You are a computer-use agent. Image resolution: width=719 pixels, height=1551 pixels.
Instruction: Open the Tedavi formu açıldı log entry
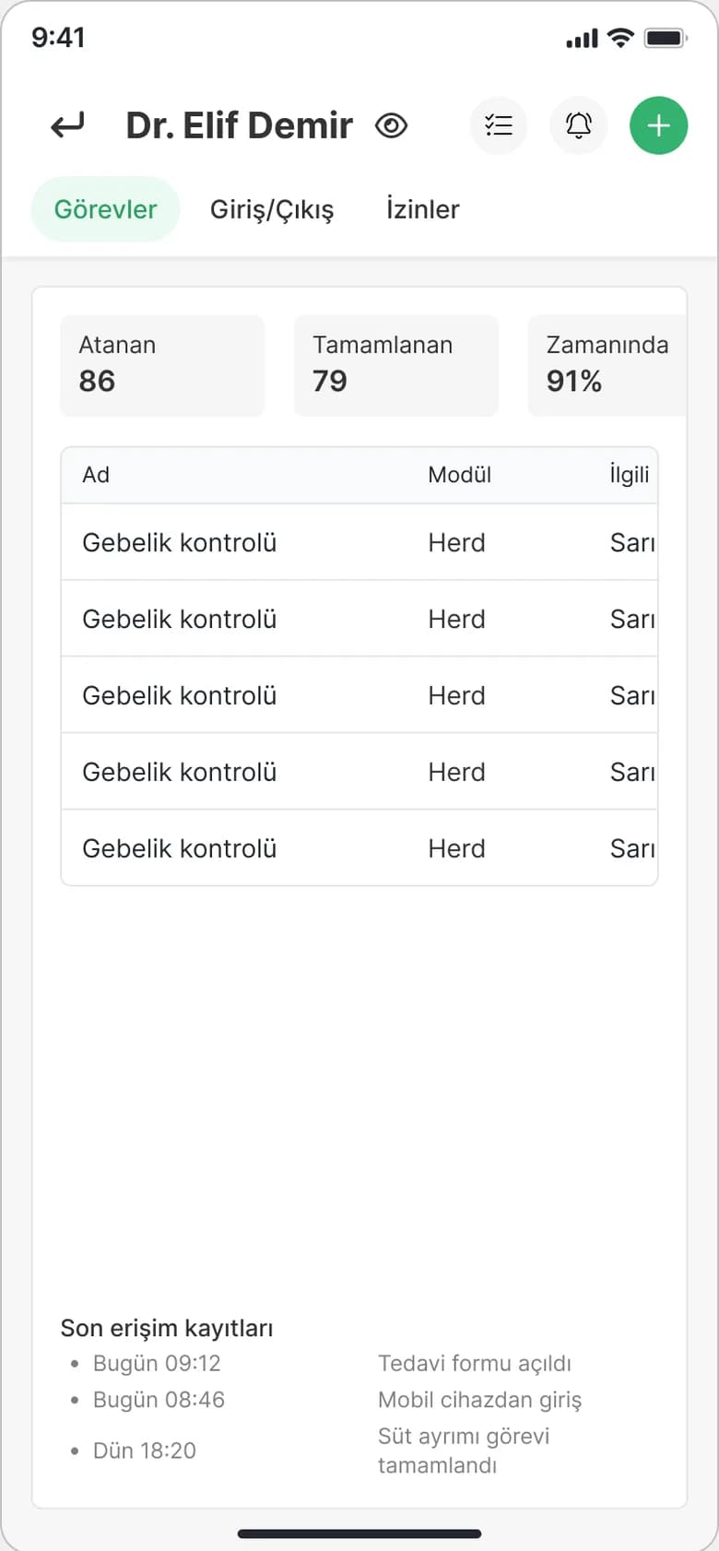tap(474, 1363)
